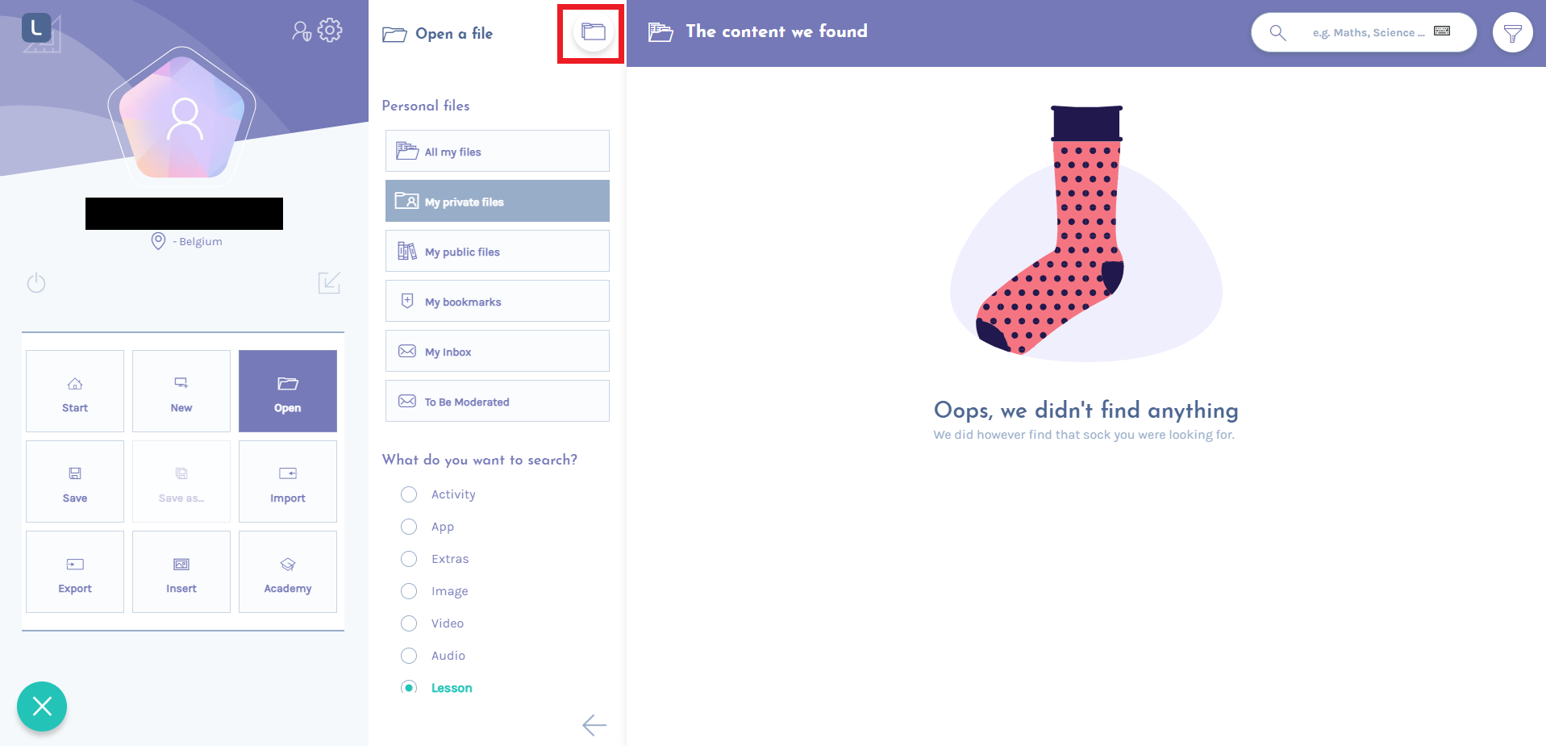Screen dimensions: 1546x746
Task: Open the Academy tile
Action: pos(288,572)
